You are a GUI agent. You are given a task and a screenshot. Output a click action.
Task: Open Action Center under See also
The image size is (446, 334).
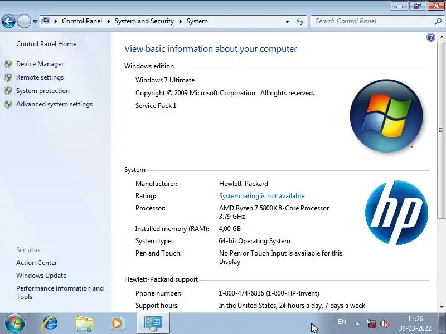coord(37,263)
